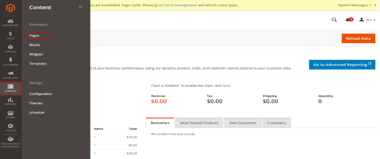Click the Reload Data button
380x159 pixels.
click(358, 38)
